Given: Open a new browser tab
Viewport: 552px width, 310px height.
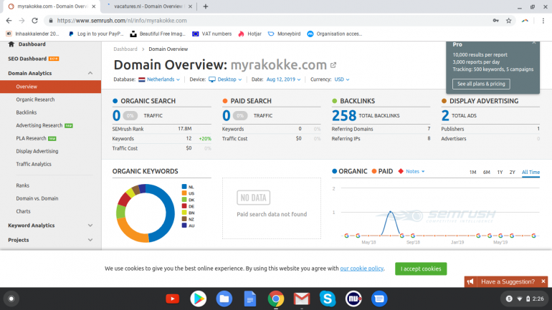Looking at the screenshot, I should pos(206,6).
